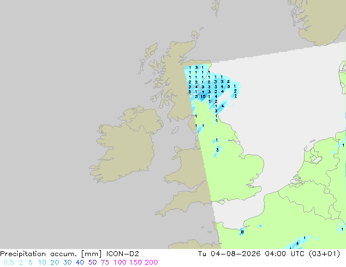Click the '04:00 UTC' time text
The width and height of the screenshot is (346, 267).
286,254
